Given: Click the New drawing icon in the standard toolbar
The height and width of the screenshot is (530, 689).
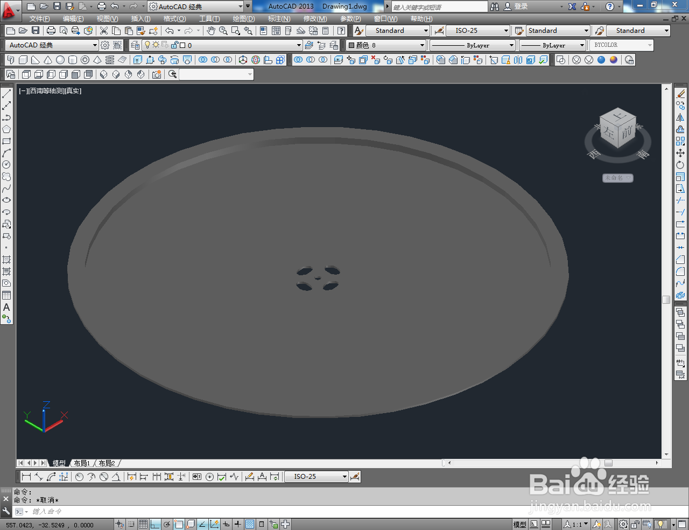Looking at the screenshot, I should tap(11, 31).
